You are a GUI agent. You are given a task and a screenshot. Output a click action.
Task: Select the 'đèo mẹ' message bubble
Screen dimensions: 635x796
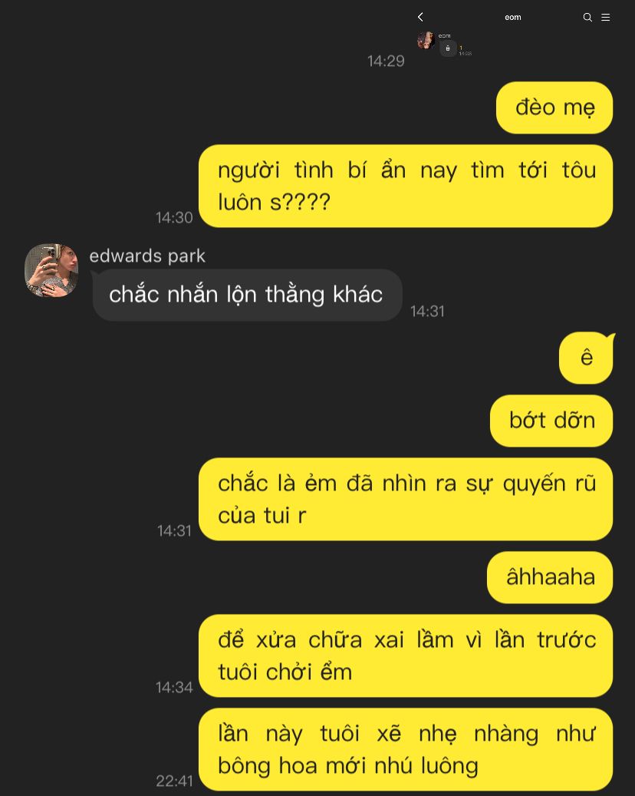tap(554, 107)
